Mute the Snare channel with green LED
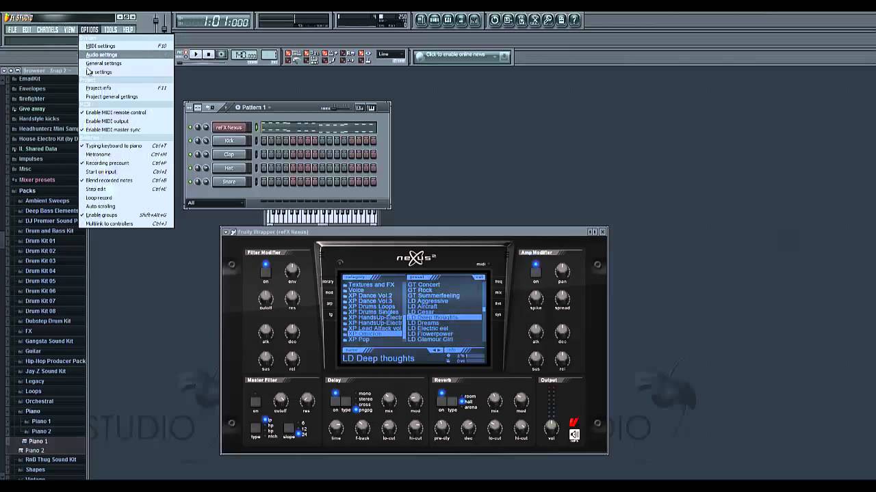The width and height of the screenshot is (876, 492). [x=190, y=182]
